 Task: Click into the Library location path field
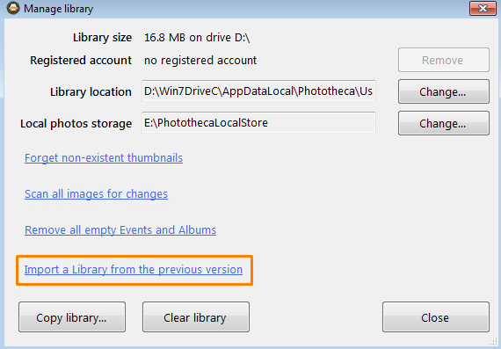(x=258, y=91)
